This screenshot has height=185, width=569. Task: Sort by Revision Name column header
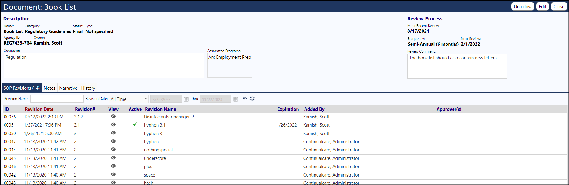point(160,109)
